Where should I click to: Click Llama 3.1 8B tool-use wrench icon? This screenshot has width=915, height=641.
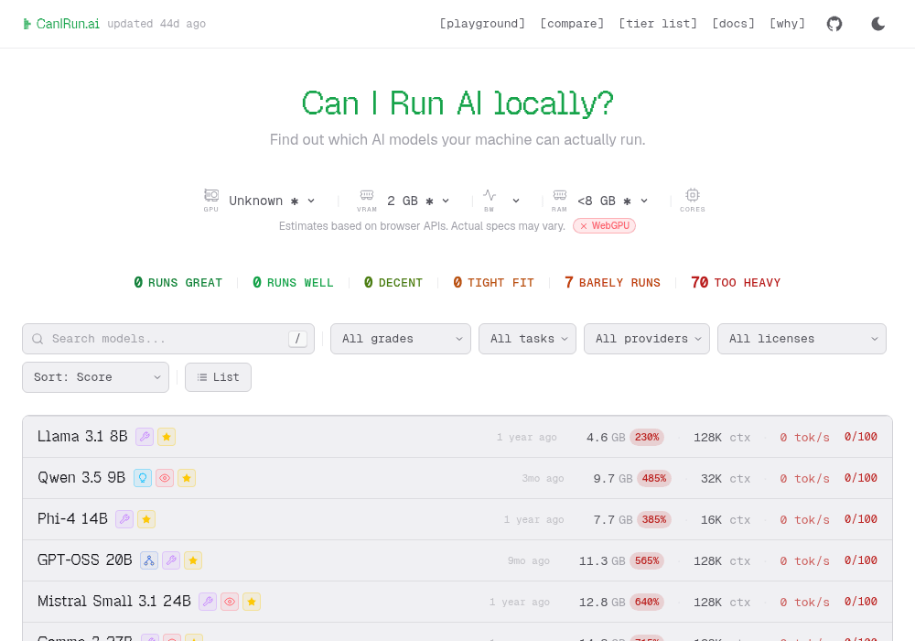(145, 437)
